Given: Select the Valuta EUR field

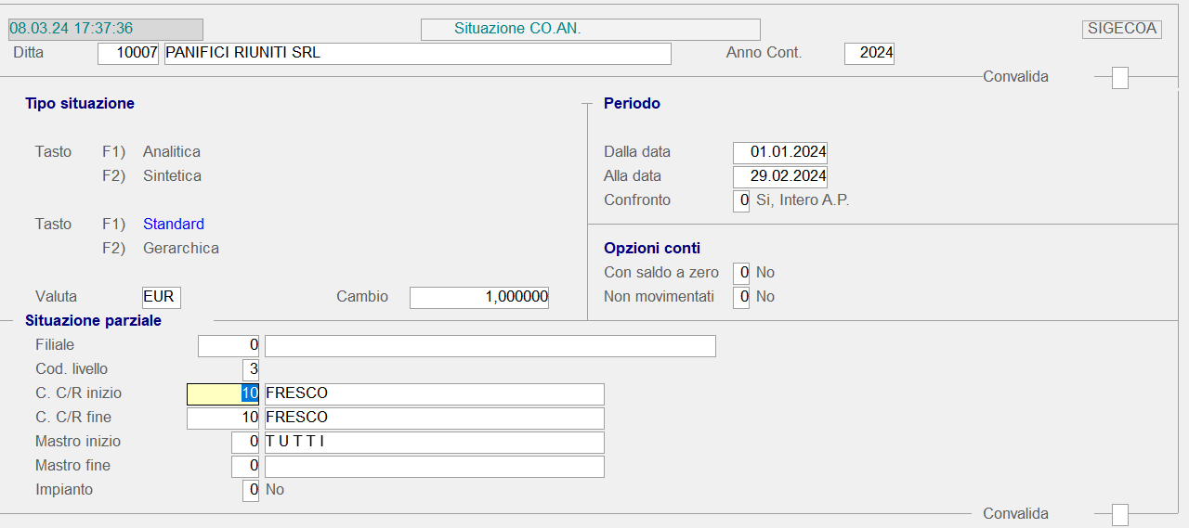Looking at the screenshot, I should (162, 297).
